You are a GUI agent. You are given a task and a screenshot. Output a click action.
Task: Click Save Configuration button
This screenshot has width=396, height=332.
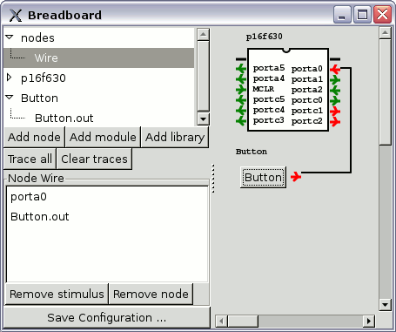107,317
